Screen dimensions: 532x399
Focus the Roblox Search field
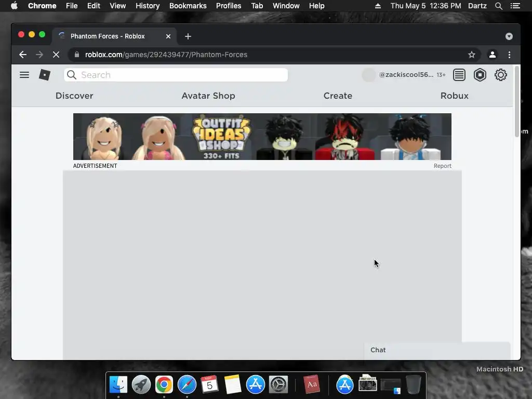pyautogui.click(x=176, y=75)
